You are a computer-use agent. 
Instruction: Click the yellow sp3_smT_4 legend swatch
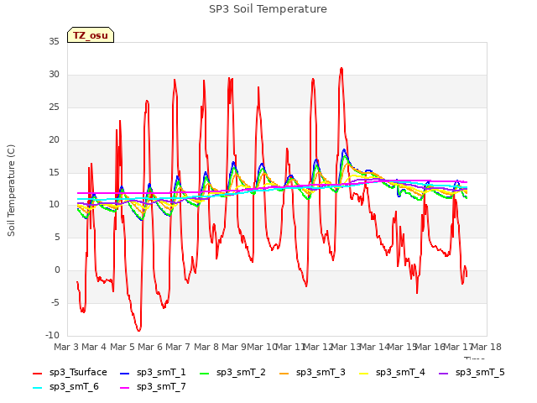click(363, 373)
